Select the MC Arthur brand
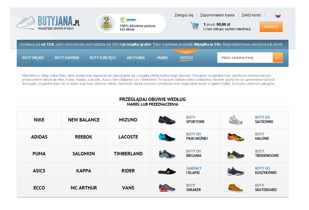Screen dimensions: 309x210 click(84, 188)
